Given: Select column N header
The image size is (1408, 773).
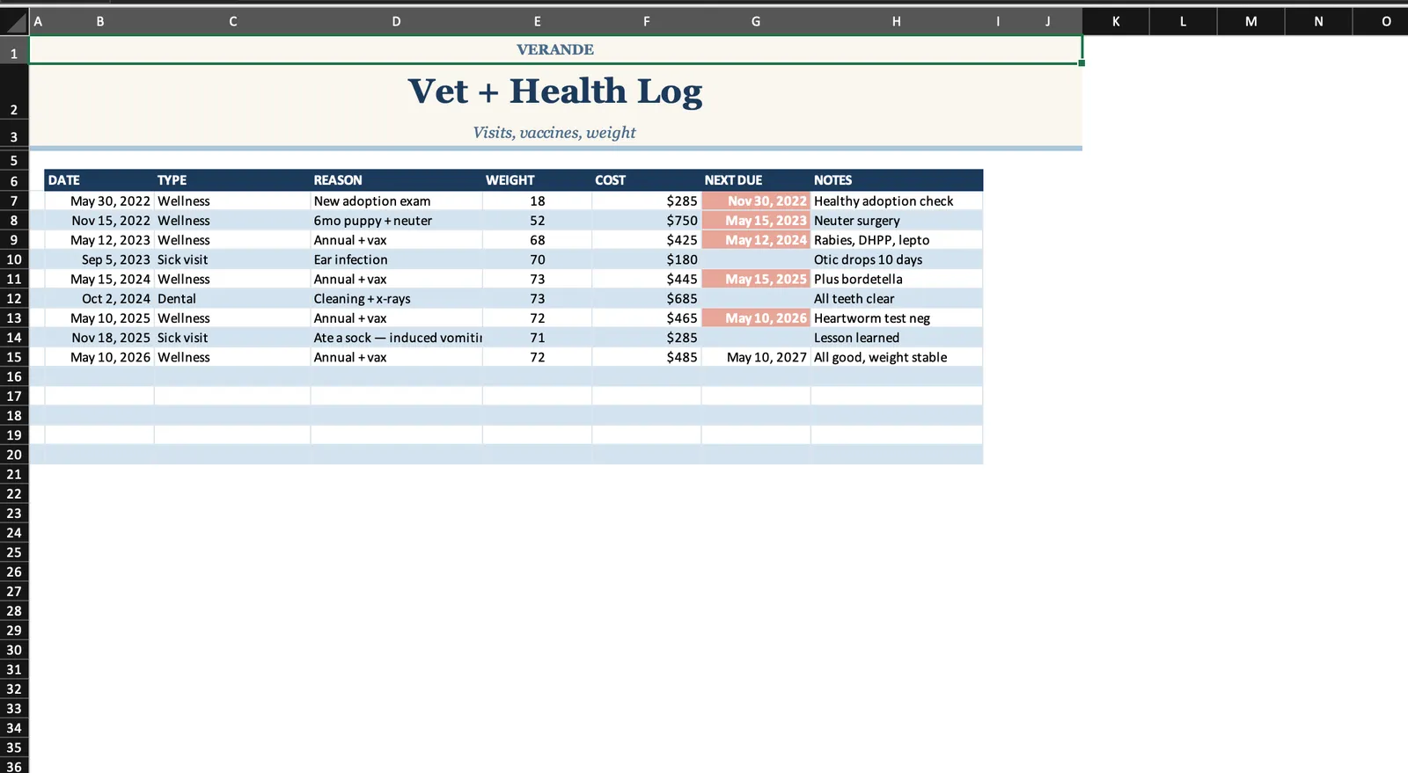Looking at the screenshot, I should 1318,21.
